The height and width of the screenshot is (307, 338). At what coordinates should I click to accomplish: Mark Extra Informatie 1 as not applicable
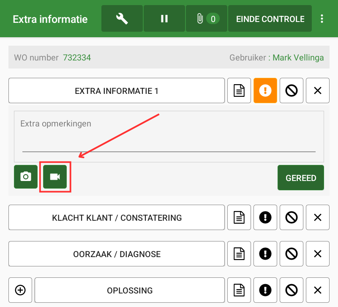tap(292, 90)
